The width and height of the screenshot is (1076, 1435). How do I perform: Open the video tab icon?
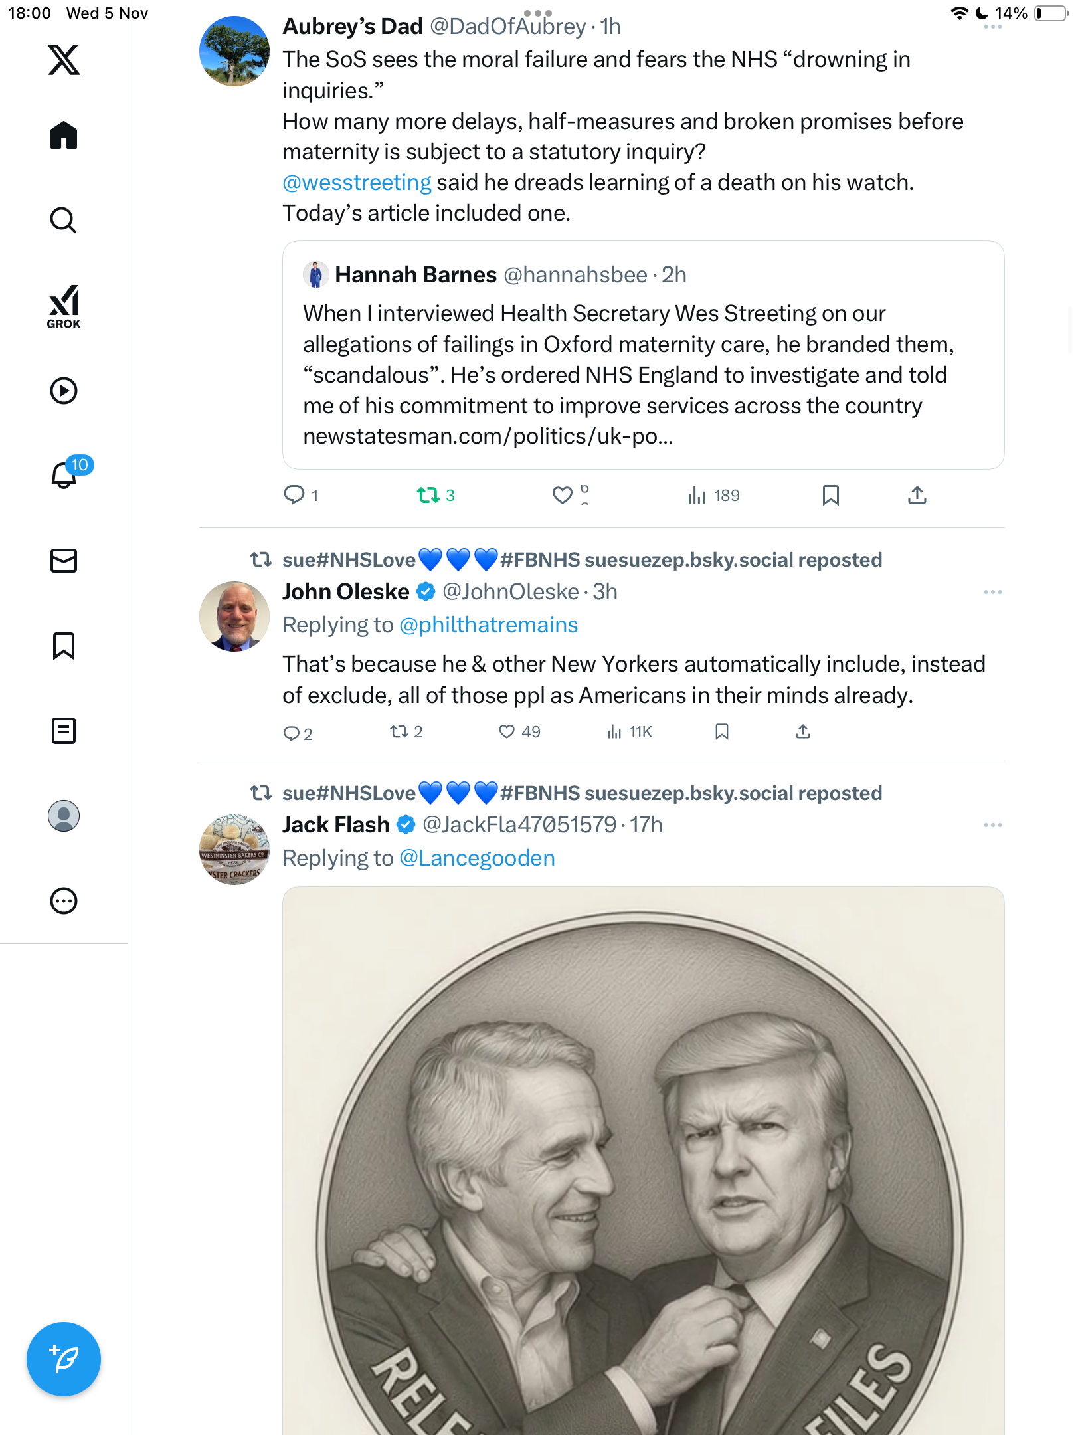(64, 391)
